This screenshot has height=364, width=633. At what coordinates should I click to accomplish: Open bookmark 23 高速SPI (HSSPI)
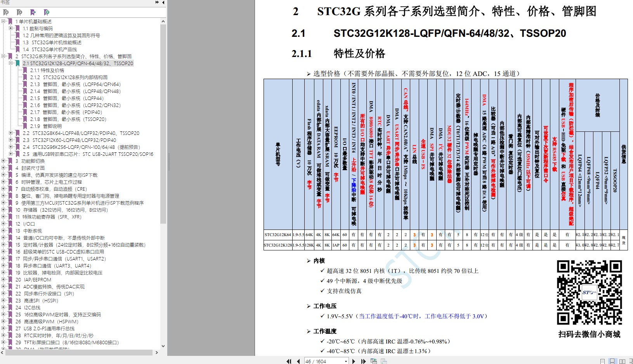(37, 300)
